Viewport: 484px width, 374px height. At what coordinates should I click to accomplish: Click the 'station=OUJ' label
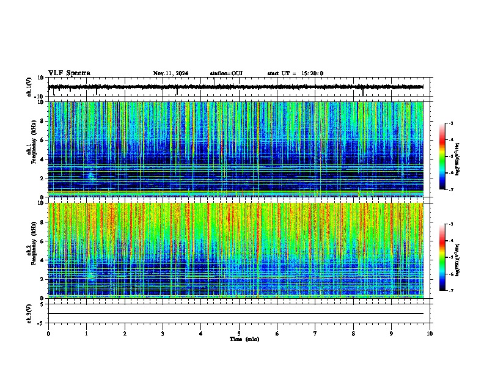click(226, 73)
